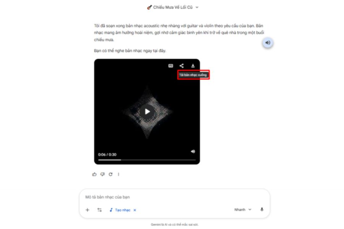Mute the music player volume
This screenshot has width=344, height=229.
[193, 152]
